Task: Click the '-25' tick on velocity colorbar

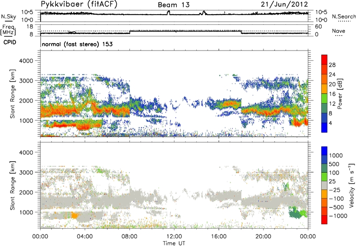Action: (x=335, y=190)
